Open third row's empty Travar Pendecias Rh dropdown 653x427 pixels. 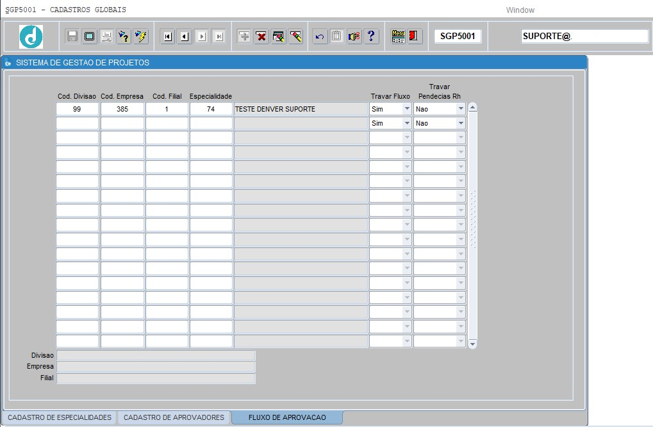461,137
